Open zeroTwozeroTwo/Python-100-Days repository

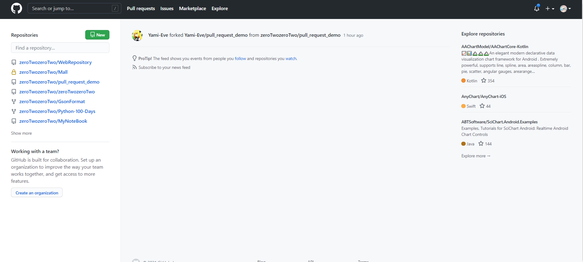tap(57, 111)
